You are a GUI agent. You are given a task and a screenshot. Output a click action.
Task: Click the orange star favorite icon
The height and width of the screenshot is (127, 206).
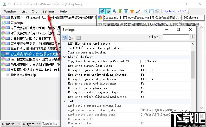(132, 11)
